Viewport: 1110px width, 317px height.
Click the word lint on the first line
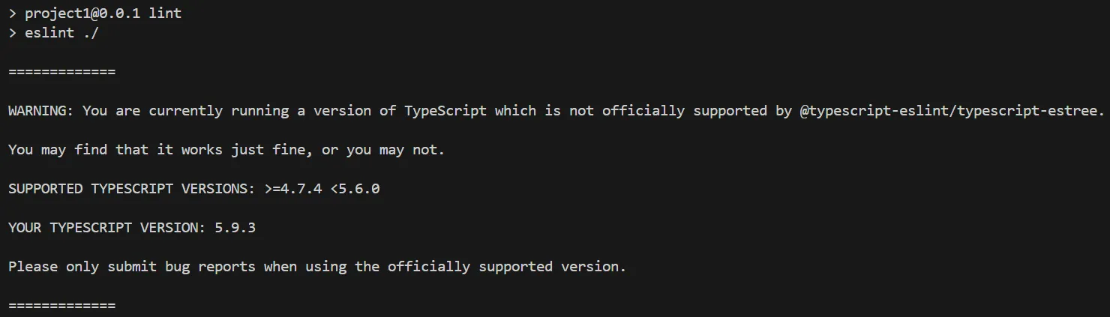pos(165,13)
